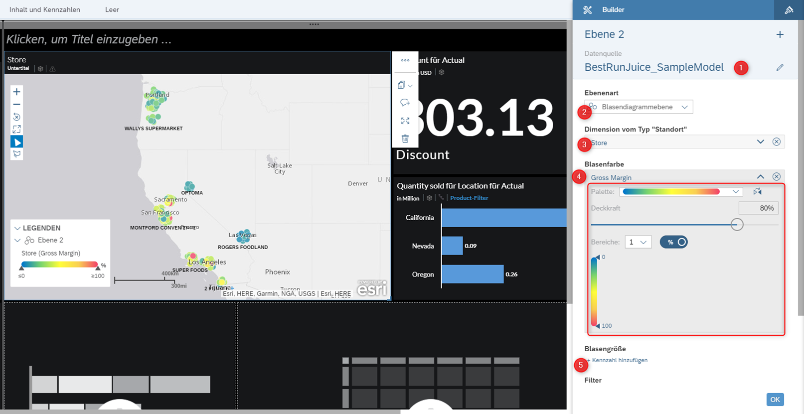Click Builder wrench icon in panel header
The height and width of the screenshot is (414, 804).
pos(588,9)
